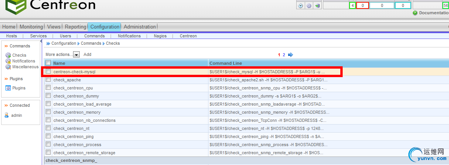The image size is (449, 165).
Task: Check the check_centreon_nb_connections row checkbox
Action: coord(48,120)
